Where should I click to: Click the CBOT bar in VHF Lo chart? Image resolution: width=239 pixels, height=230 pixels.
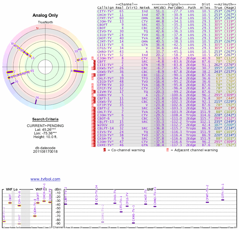pyautogui.click(x=10, y=203)
